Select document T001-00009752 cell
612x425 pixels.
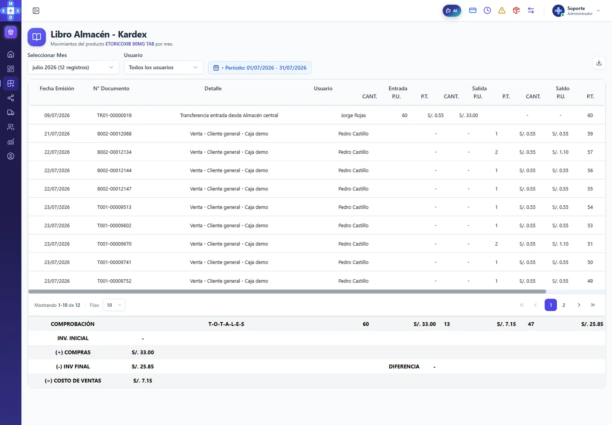114,281
